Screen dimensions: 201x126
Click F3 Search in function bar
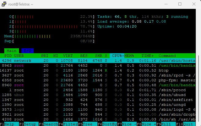pos(49,124)
